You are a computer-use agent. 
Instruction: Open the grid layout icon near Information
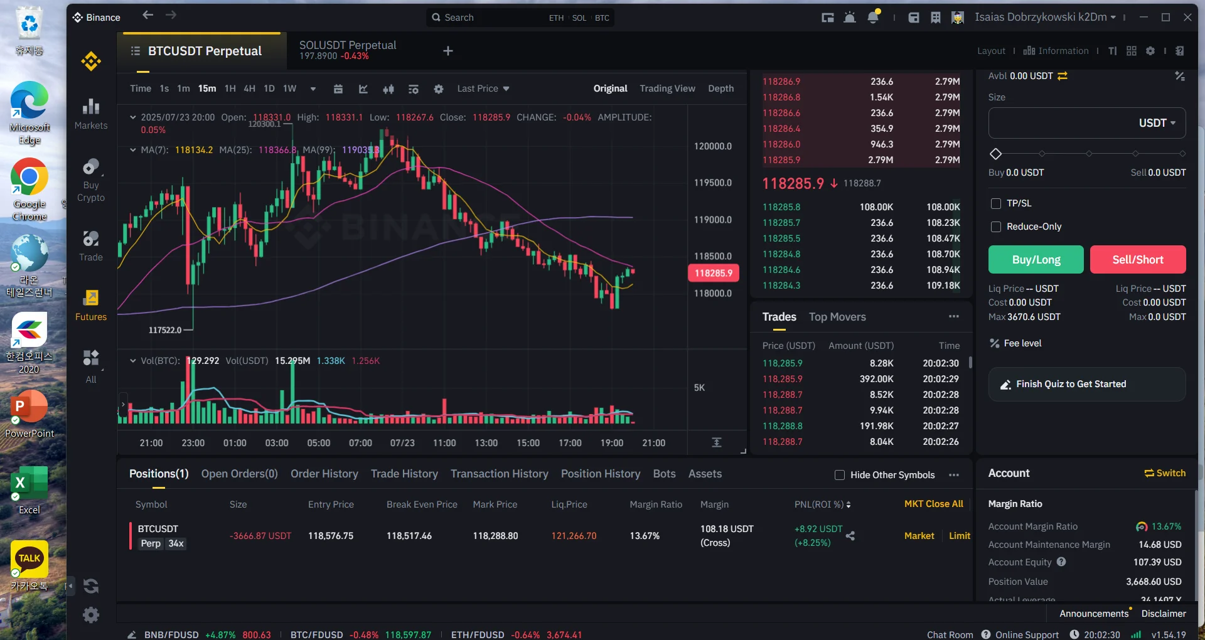point(1132,51)
